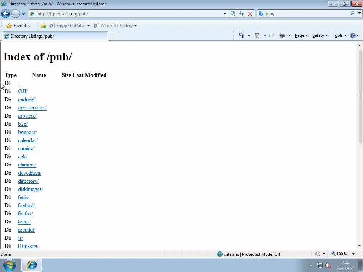
Task: Click the Print icon
Action: click(282, 35)
